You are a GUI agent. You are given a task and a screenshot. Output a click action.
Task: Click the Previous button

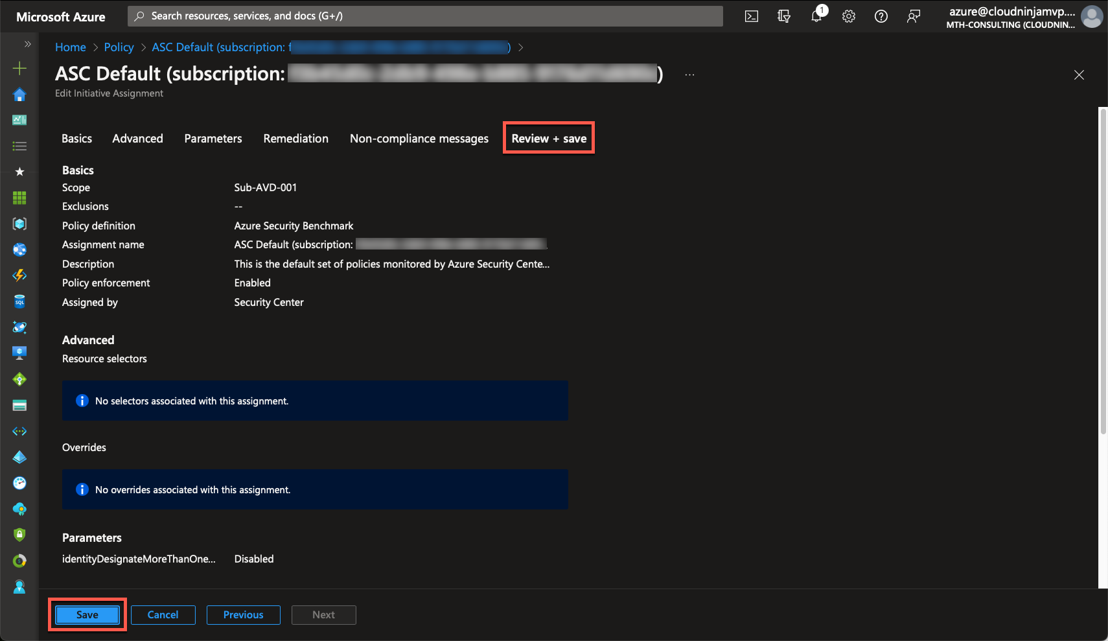pyautogui.click(x=243, y=614)
